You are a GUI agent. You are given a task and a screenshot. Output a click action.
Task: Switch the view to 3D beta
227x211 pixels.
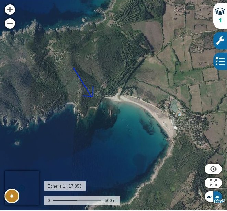point(218,197)
